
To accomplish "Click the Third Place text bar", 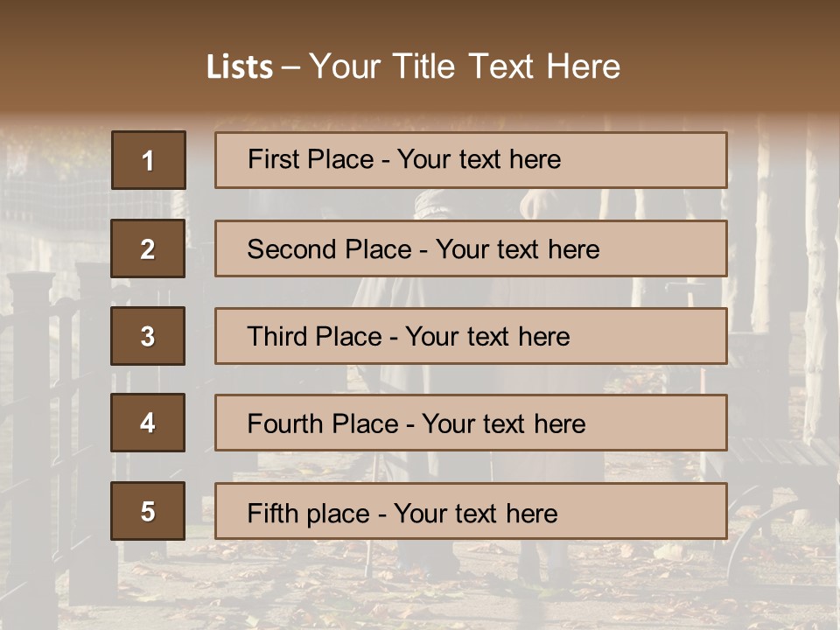I will pyautogui.click(x=471, y=336).
